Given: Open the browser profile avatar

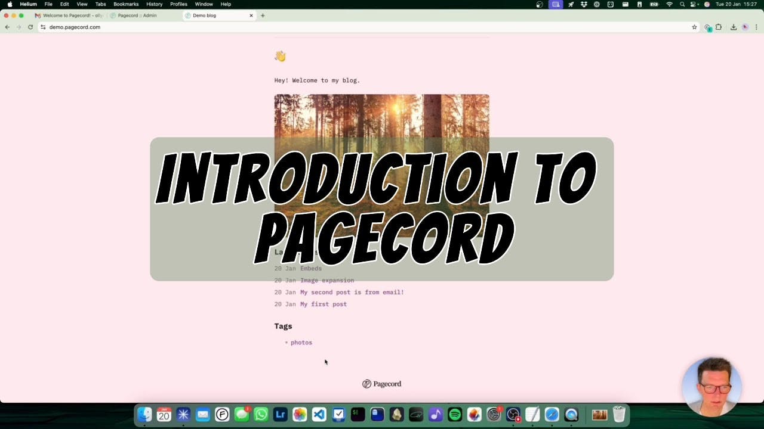Looking at the screenshot, I should pyautogui.click(x=745, y=27).
